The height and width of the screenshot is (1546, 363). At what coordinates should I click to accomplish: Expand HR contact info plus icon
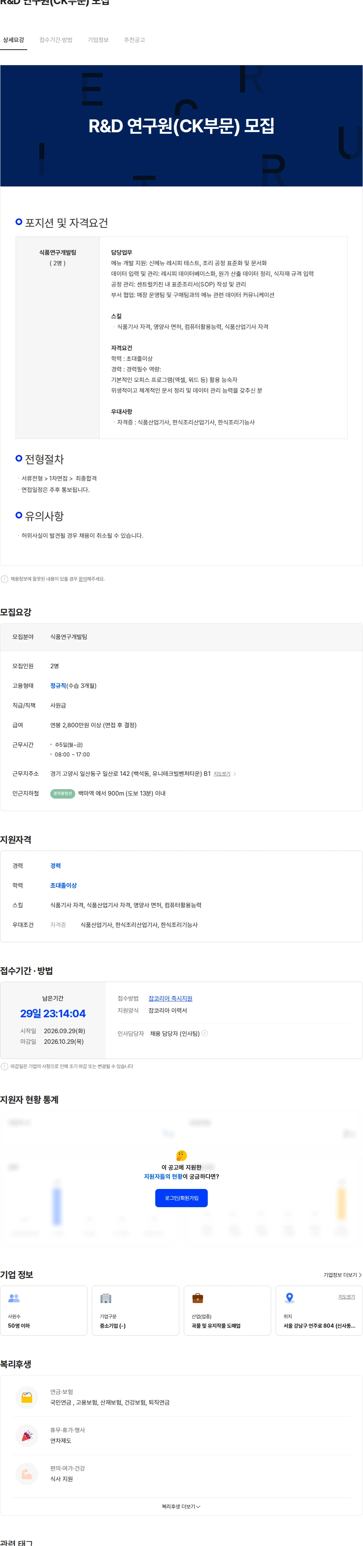pyautogui.click(x=205, y=1033)
